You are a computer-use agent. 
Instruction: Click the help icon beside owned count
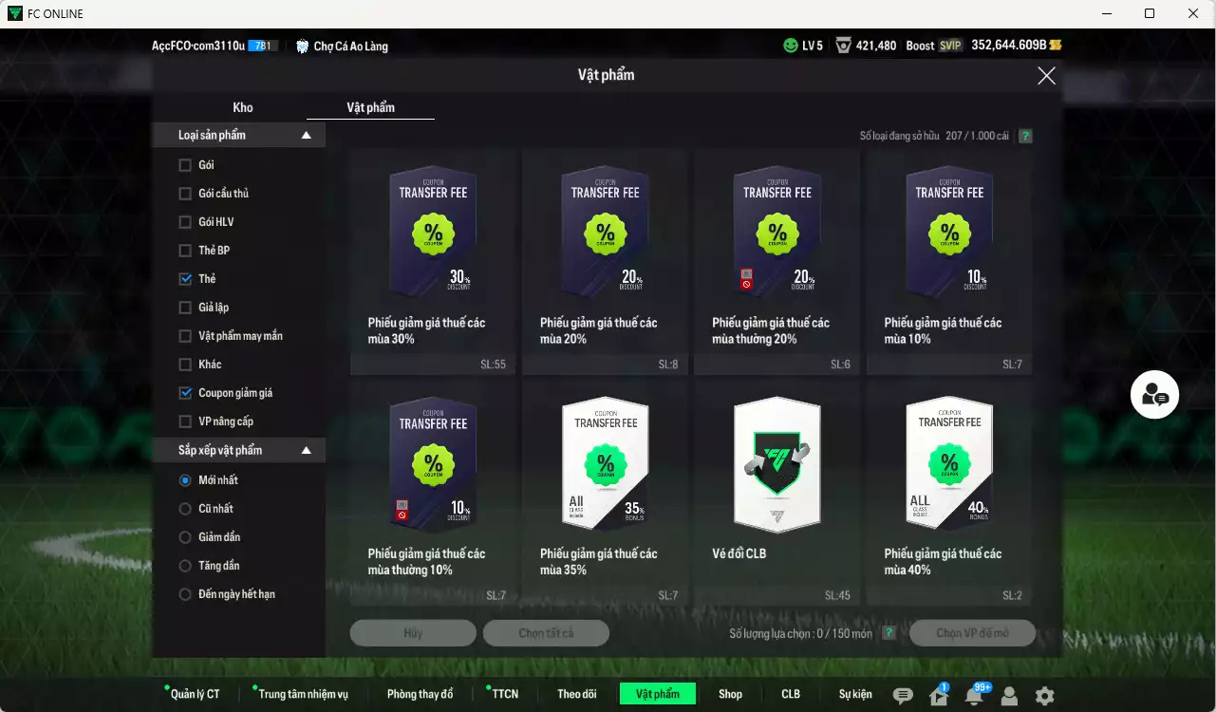[x=1025, y=136]
